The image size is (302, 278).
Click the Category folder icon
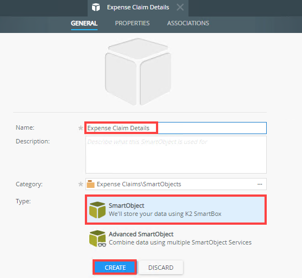pos(90,184)
